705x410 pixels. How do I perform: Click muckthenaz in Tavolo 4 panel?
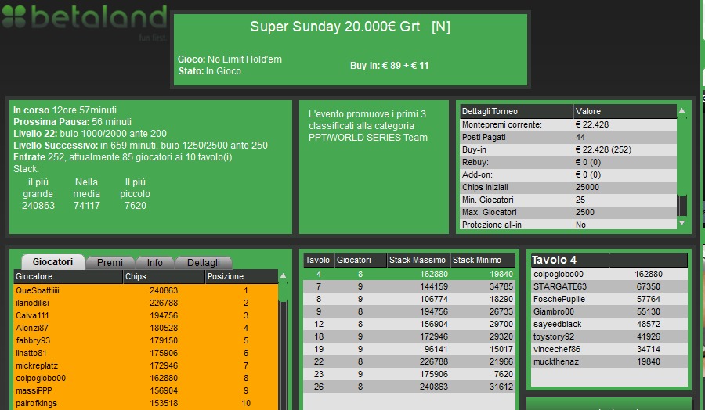[x=609, y=362]
